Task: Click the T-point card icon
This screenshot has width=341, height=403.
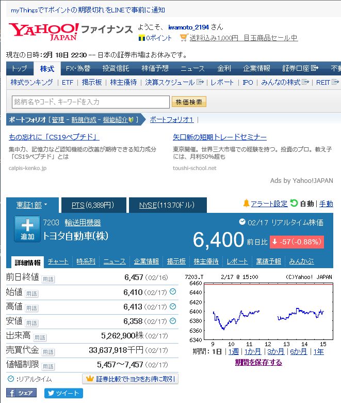Action: [142, 38]
